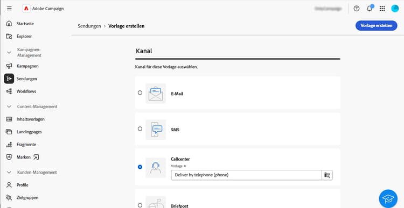404x208 pixels.
Task: Click the Callcenter channel label
Action: coord(180,159)
